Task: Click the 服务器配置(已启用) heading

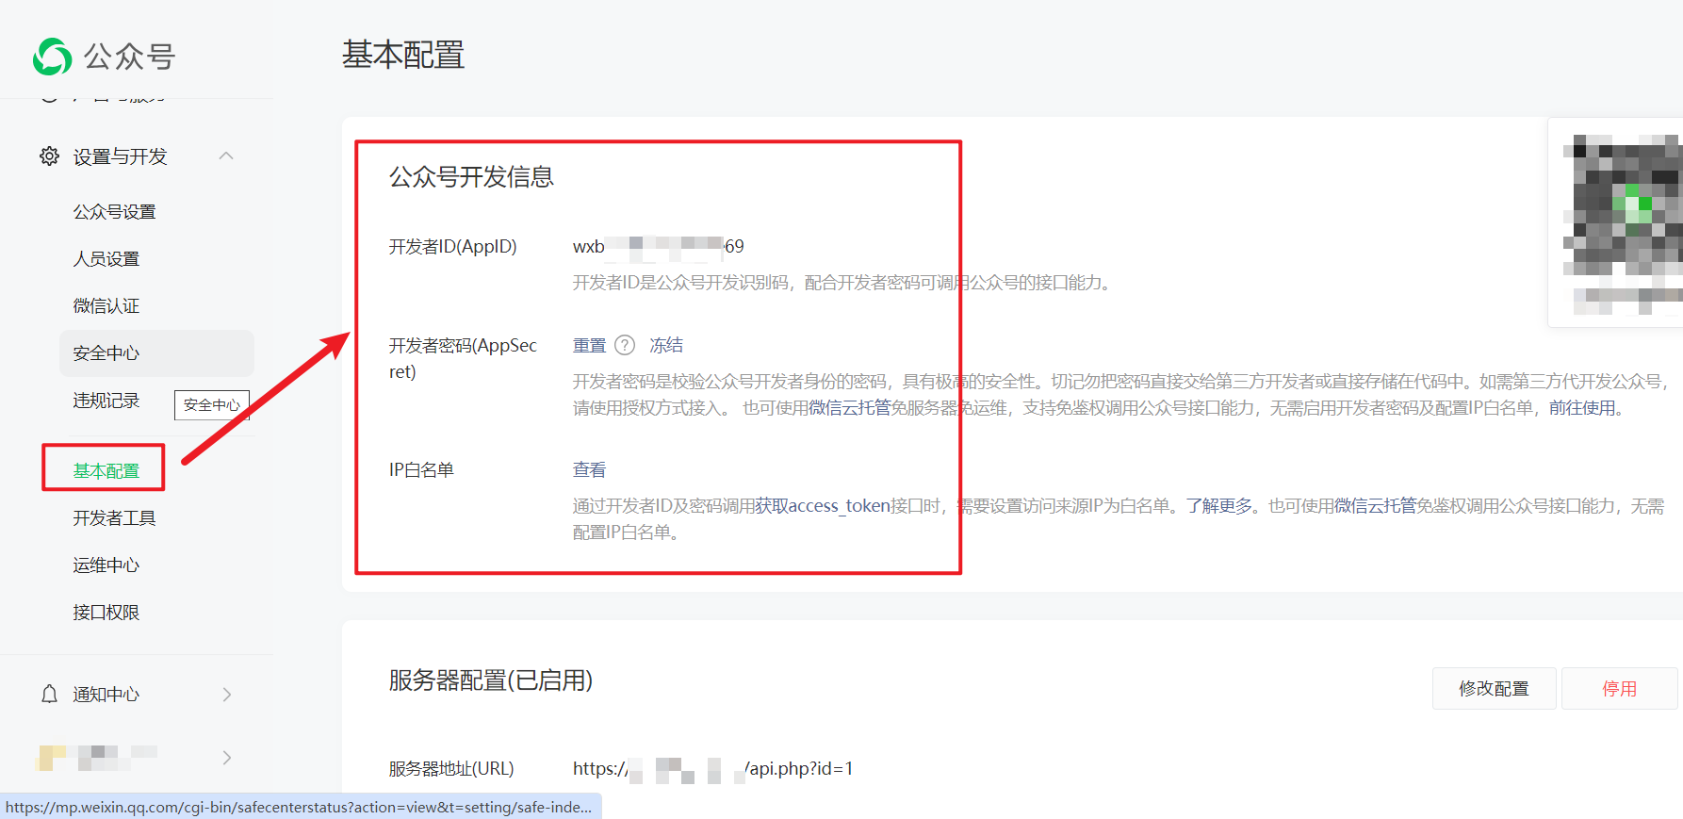Action: 491,680
